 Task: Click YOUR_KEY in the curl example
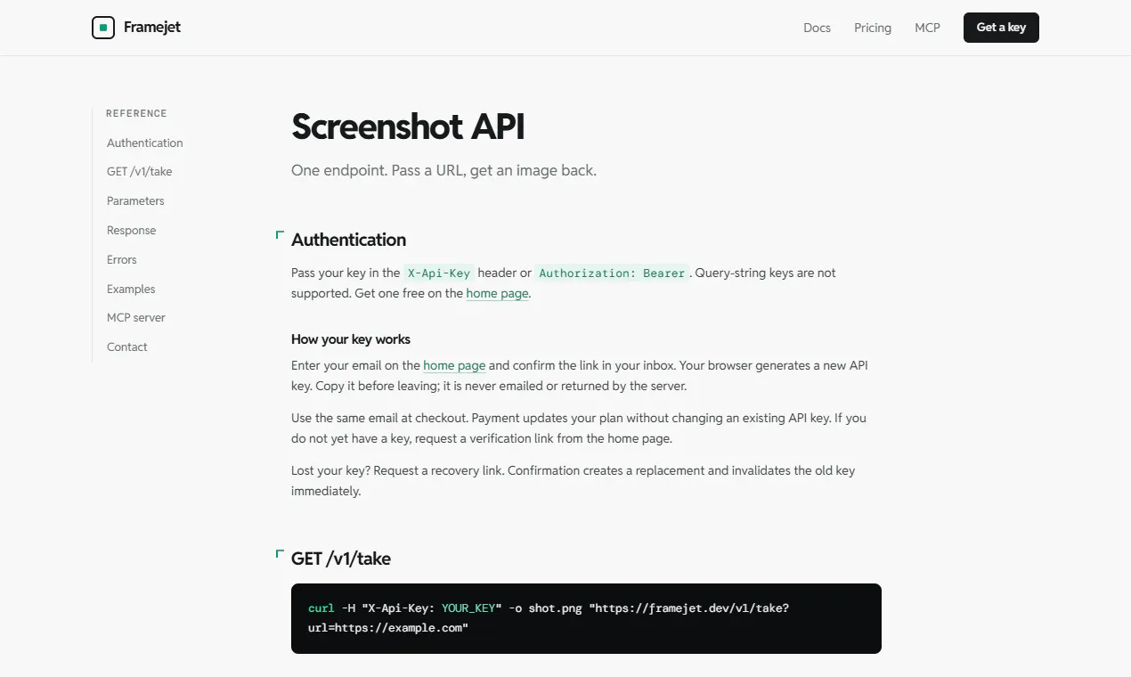coord(468,608)
